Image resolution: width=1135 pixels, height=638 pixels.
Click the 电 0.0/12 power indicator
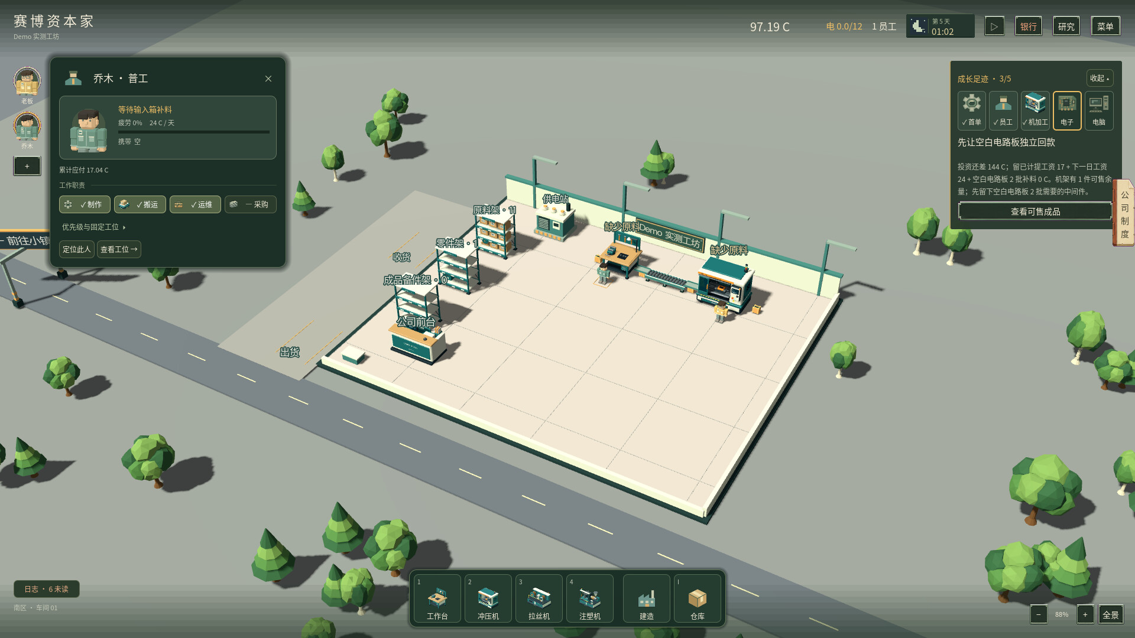[x=844, y=27]
